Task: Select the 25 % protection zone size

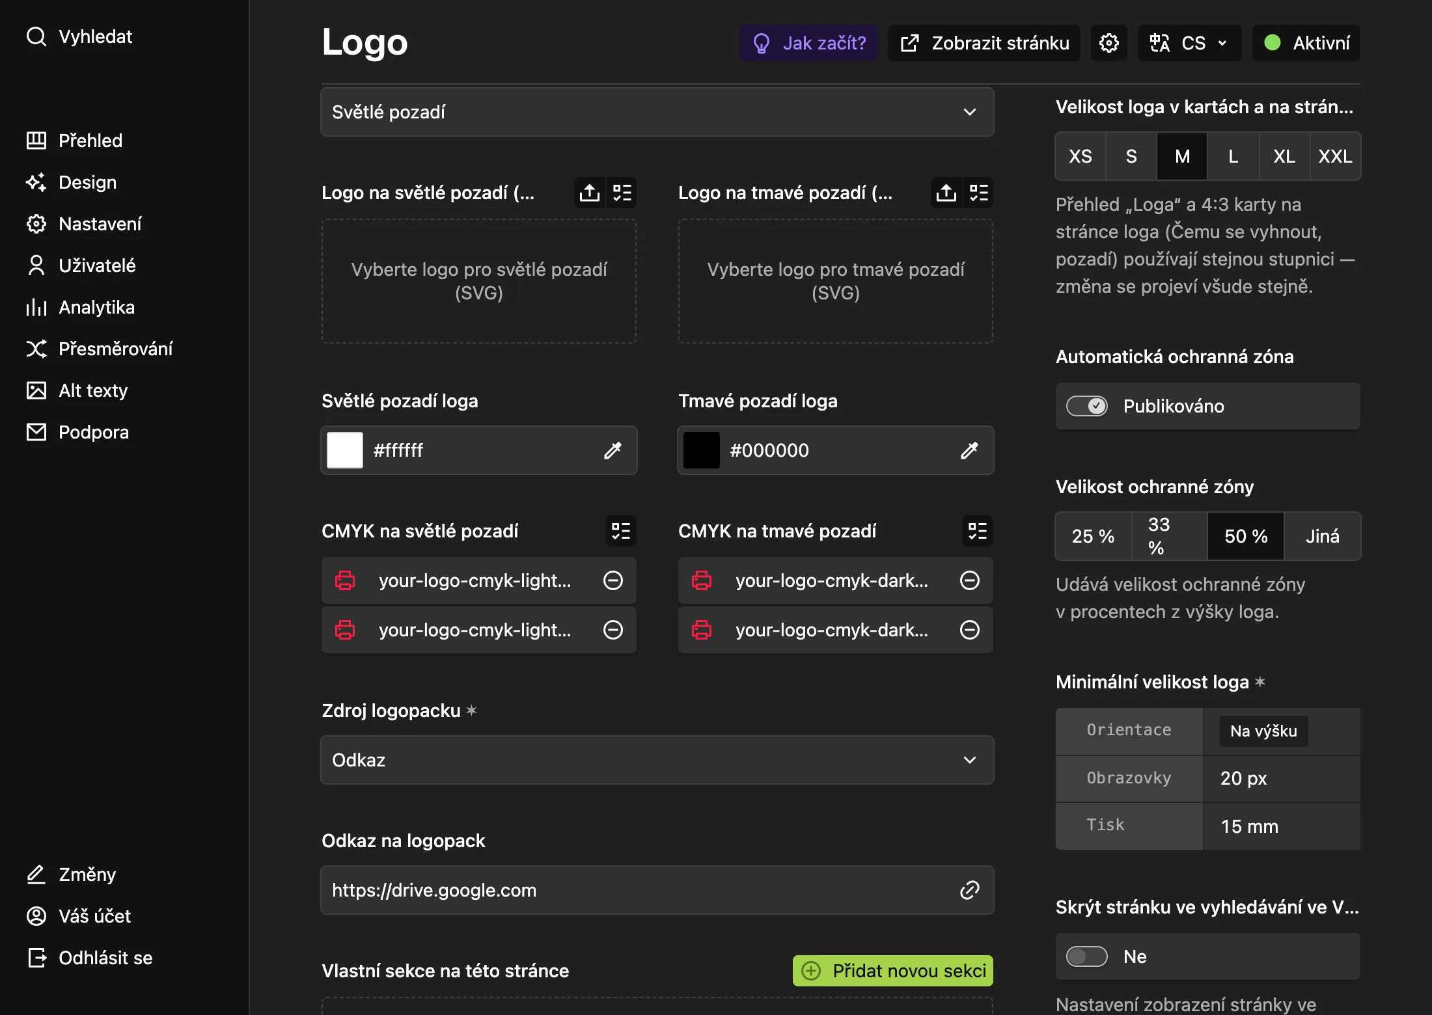Action: pyautogui.click(x=1093, y=536)
